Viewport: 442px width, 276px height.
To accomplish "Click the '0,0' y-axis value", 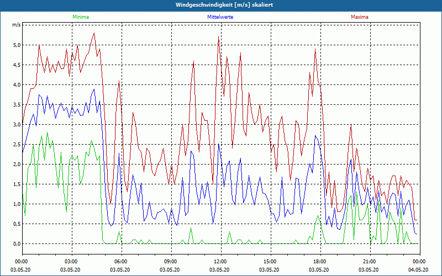I will 17,243.
